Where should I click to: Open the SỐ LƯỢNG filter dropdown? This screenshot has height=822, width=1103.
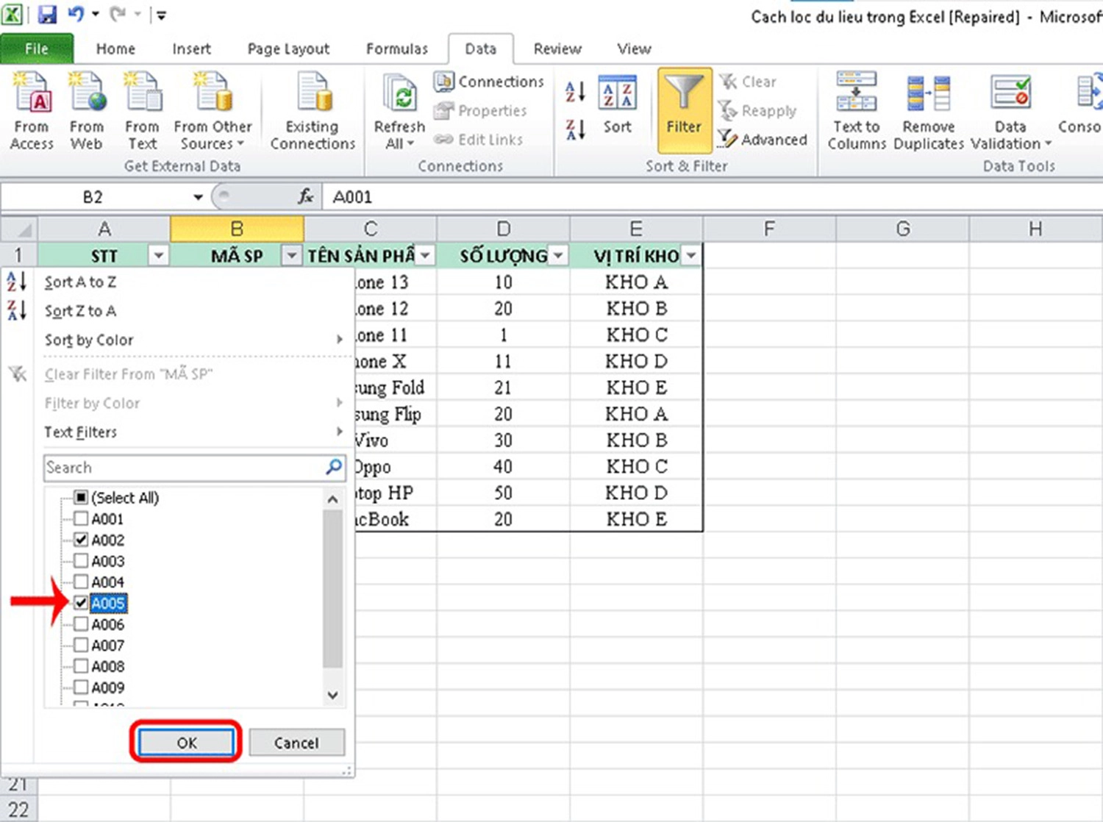pyautogui.click(x=558, y=255)
